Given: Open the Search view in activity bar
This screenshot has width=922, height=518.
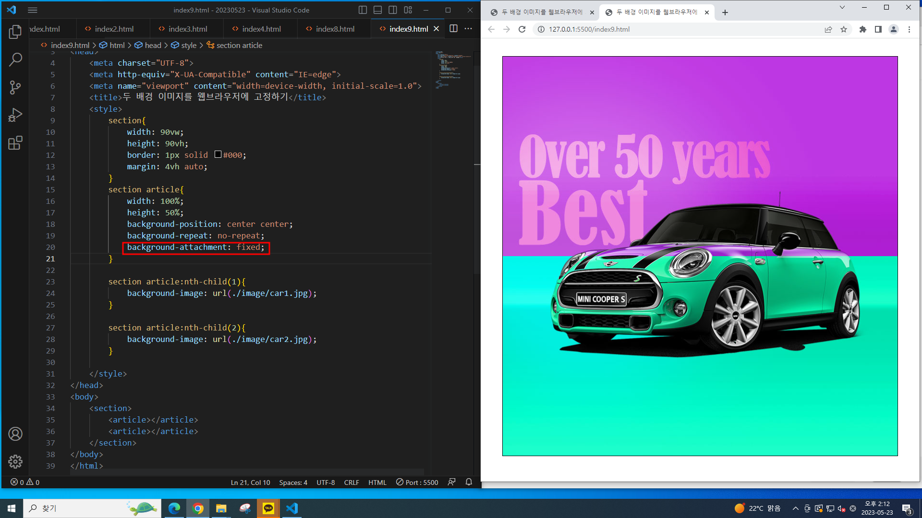Looking at the screenshot, I should [15, 59].
